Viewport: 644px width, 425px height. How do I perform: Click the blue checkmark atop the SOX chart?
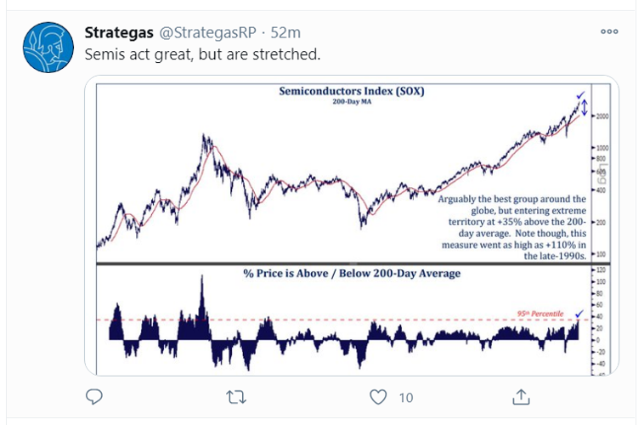pyautogui.click(x=580, y=95)
